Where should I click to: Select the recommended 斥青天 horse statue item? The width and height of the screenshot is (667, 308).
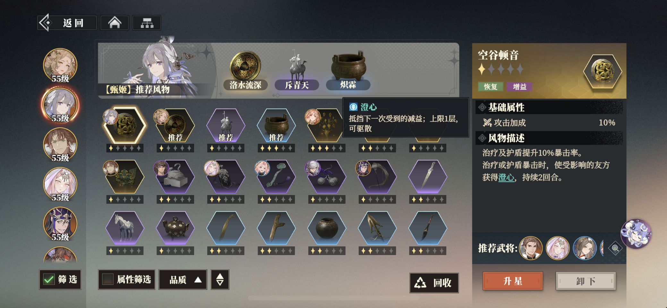coord(297,71)
